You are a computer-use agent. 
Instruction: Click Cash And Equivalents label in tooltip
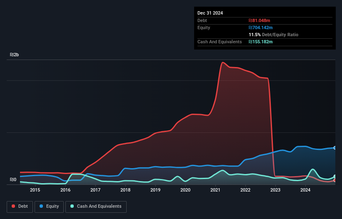tap(220, 42)
